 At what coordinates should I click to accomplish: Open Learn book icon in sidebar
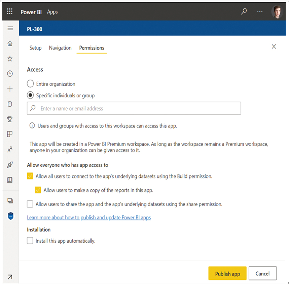click(10, 180)
